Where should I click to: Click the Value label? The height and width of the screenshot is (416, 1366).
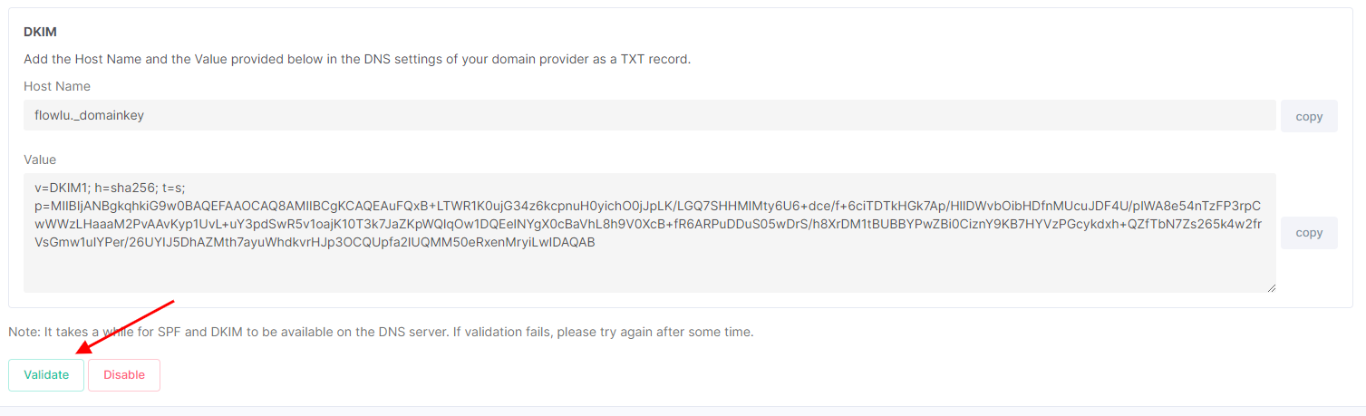(x=40, y=160)
